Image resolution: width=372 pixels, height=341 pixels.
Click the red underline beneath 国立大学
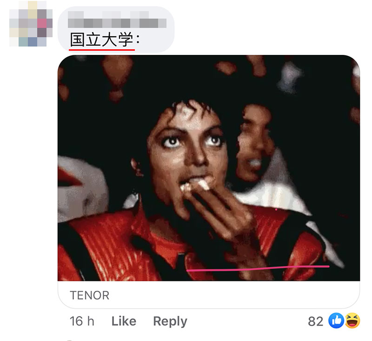(x=102, y=50)
